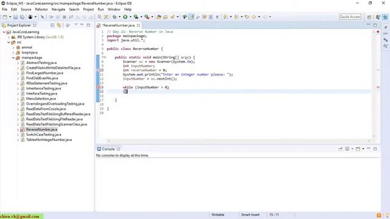Click the Back navigation arrow icon
Screen dimensions: 390x219
tap(254, 17)
